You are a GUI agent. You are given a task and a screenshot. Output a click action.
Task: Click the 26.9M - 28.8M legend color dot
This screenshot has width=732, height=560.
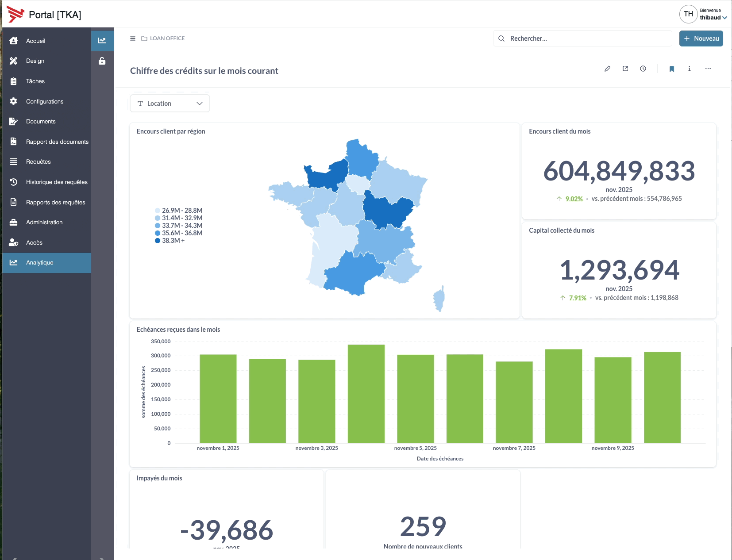click(157, 210)
